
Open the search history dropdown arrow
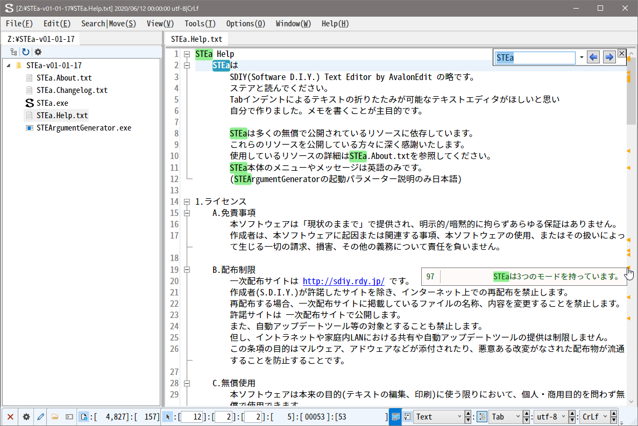[x=582, y=57]
